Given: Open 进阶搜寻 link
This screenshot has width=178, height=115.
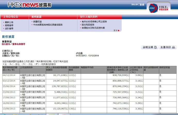Looking at the screenshot, I should (x=9, y=28).
